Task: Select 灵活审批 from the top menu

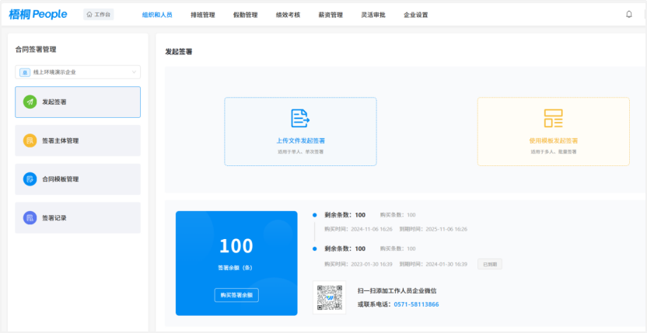Action: click(373, 15)
